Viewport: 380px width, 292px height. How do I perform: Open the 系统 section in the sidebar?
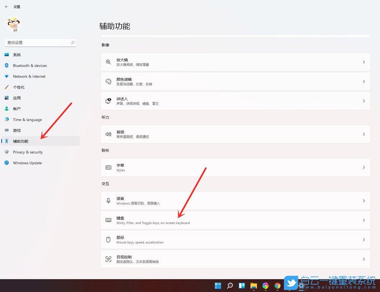pos(17,55)
